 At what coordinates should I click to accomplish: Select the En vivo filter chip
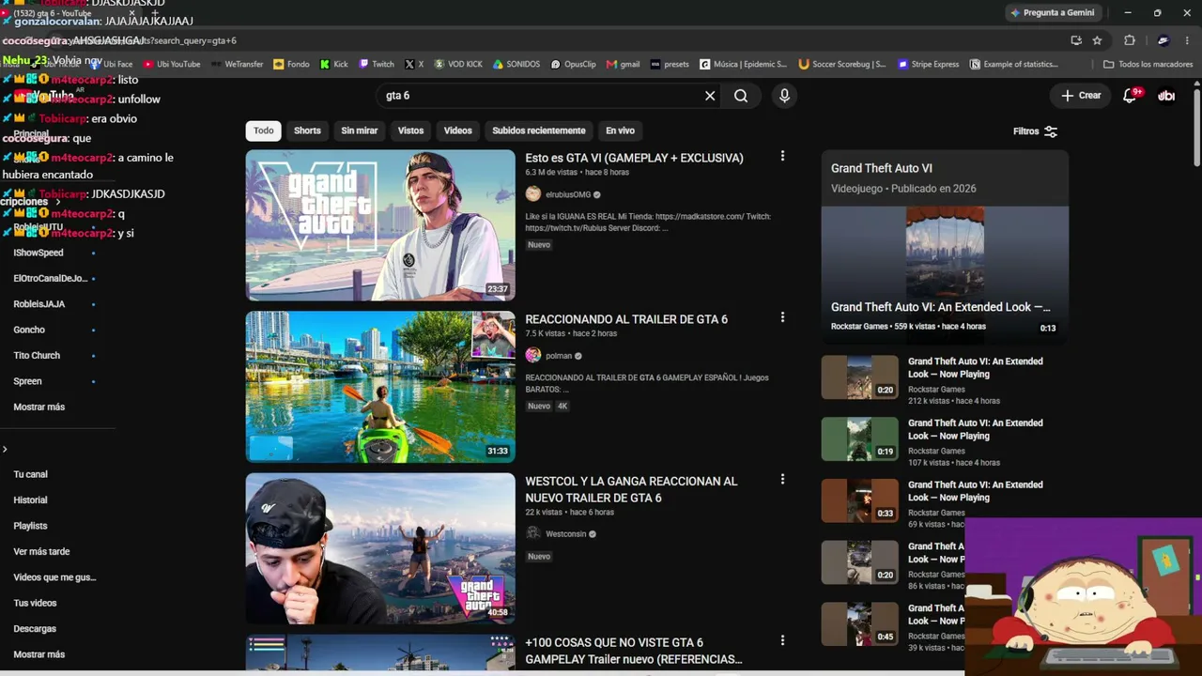pos(620,131)
